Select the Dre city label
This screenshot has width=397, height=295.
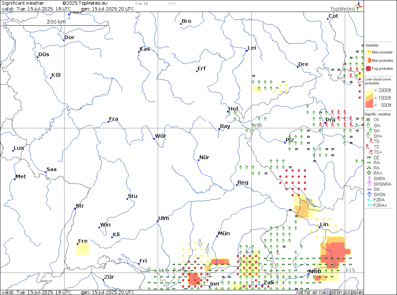coord(303,64)
